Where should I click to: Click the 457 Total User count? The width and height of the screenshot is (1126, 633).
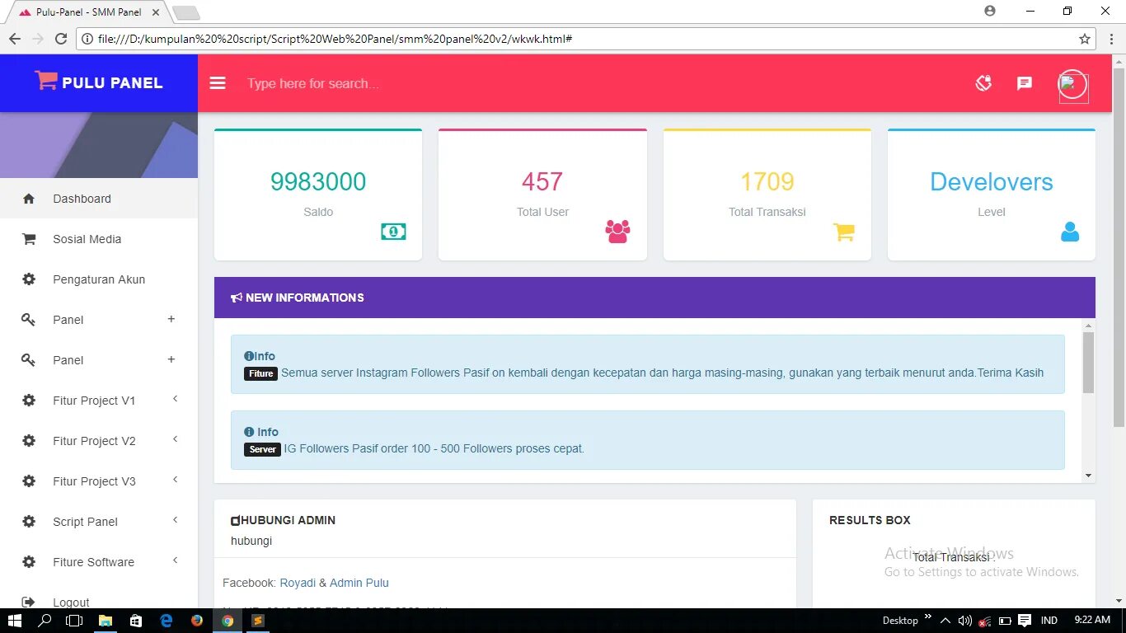coord(542,181)
